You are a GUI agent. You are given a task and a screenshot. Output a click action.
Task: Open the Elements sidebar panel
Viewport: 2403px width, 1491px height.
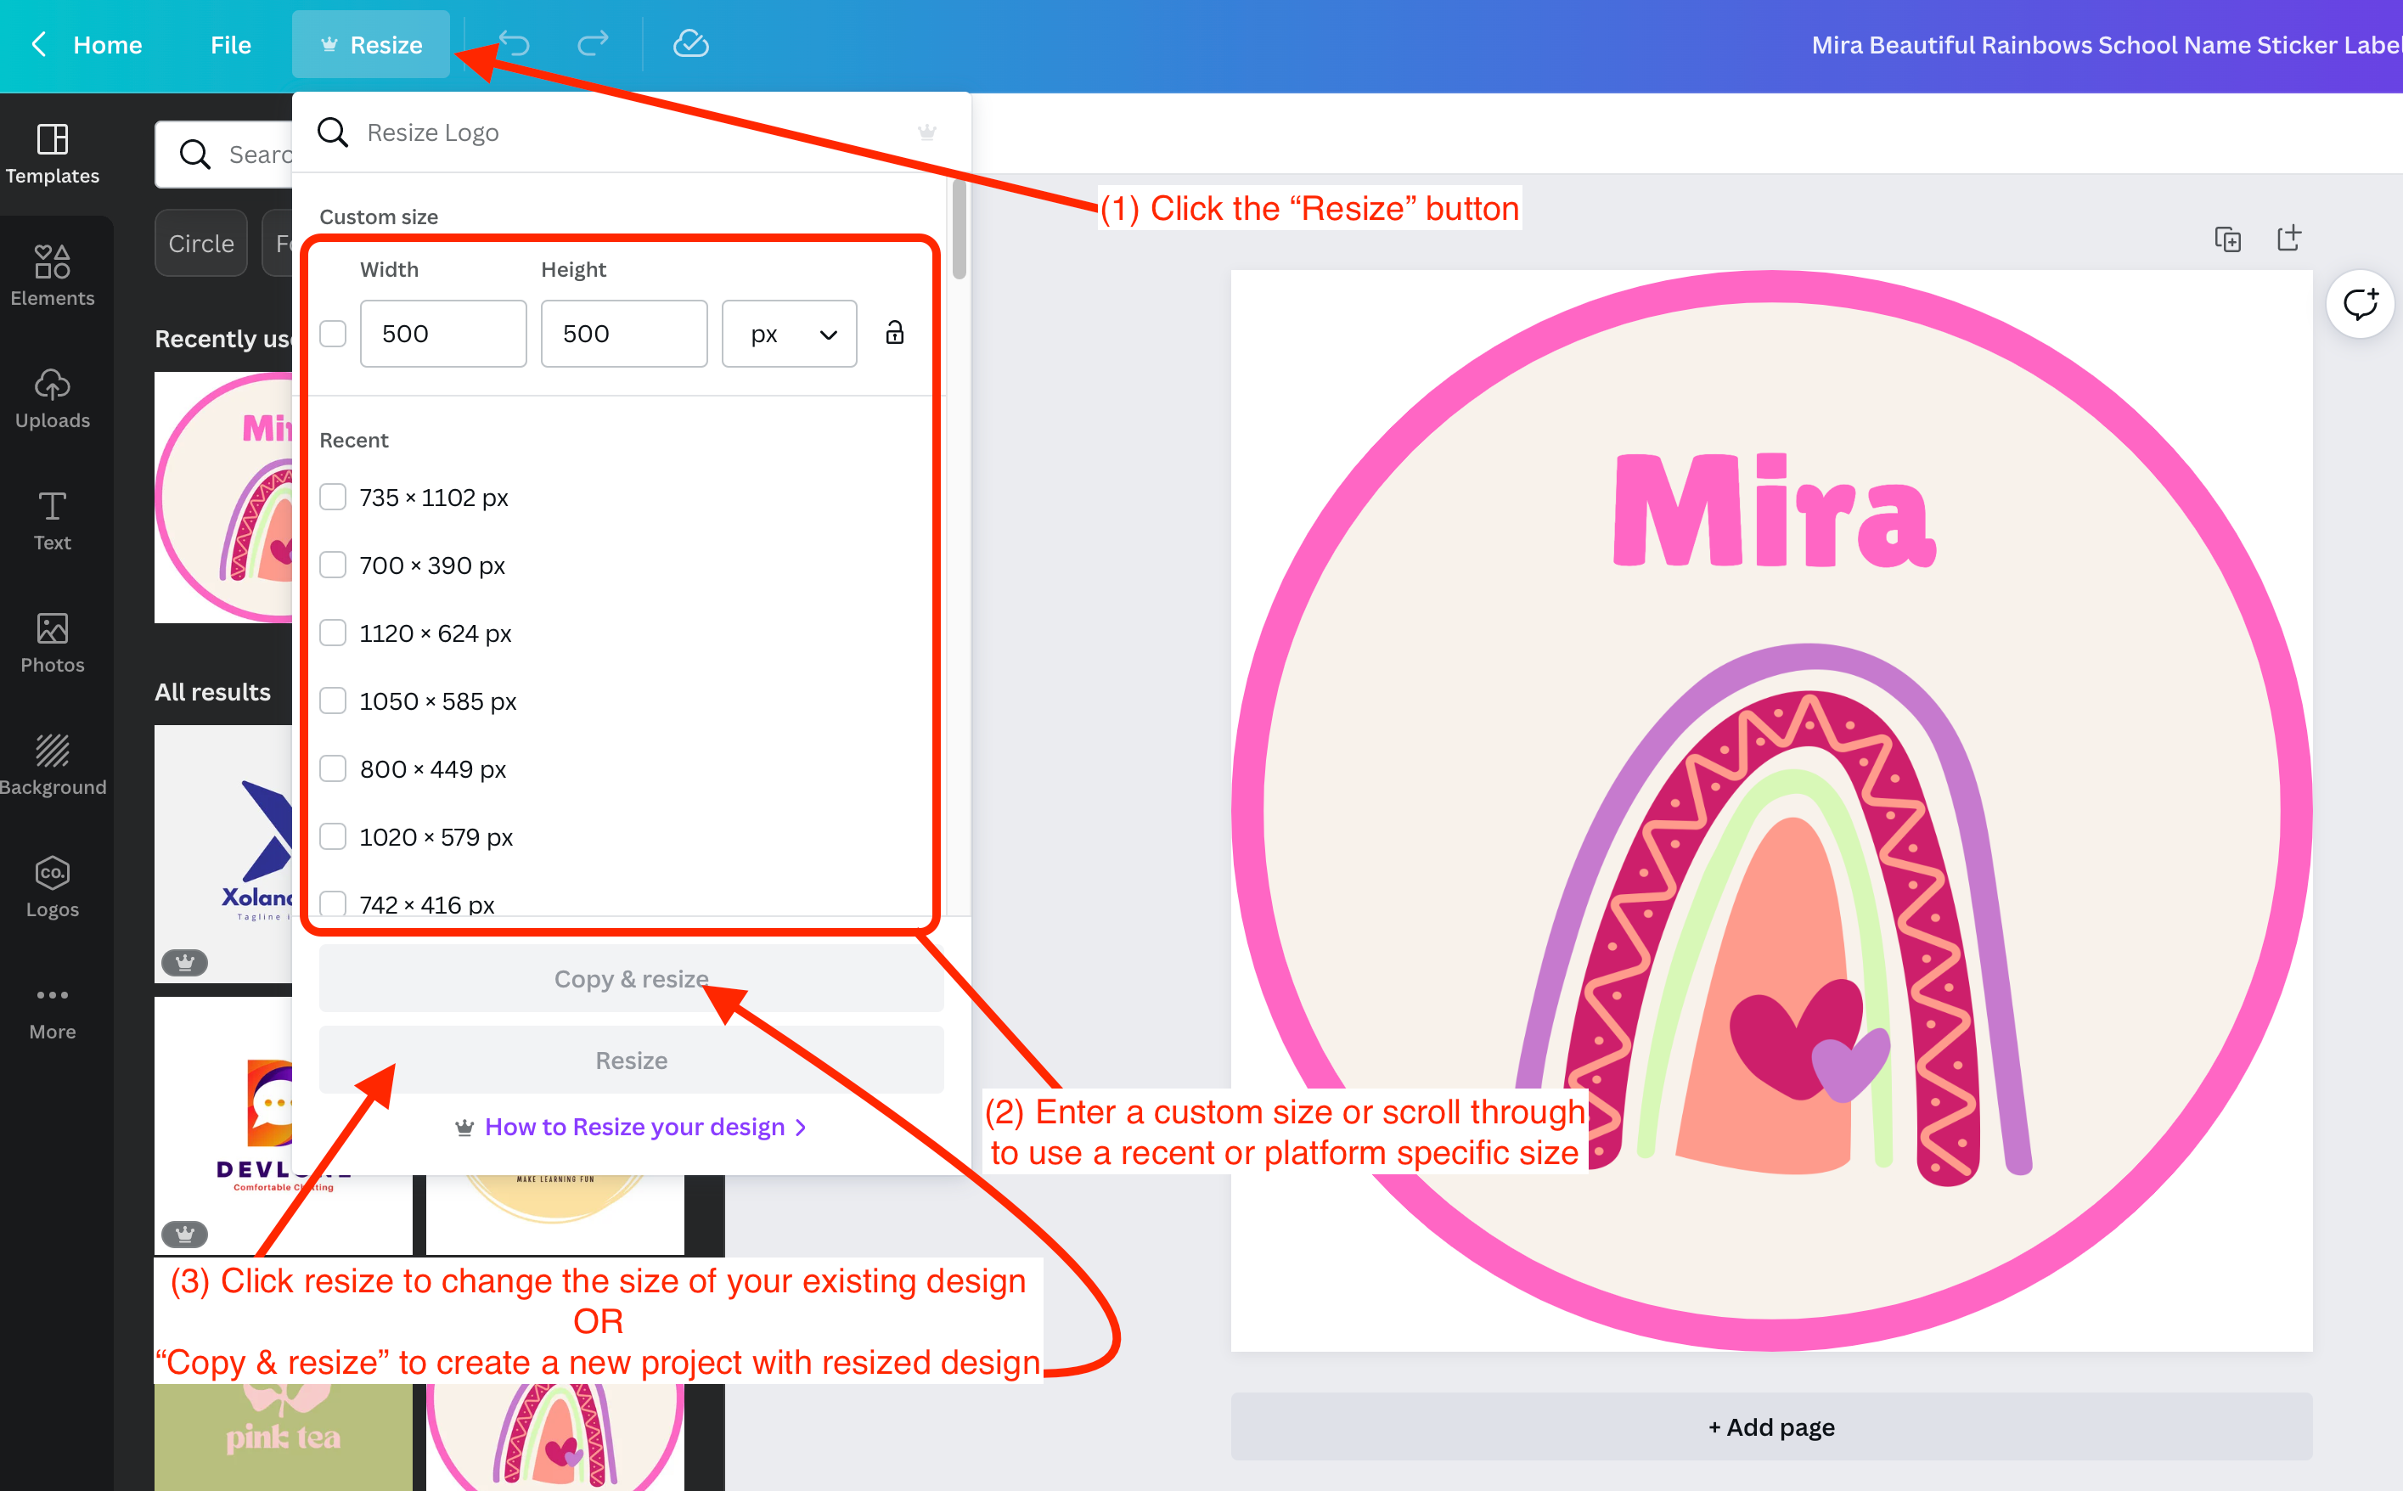tap(53, 275)
